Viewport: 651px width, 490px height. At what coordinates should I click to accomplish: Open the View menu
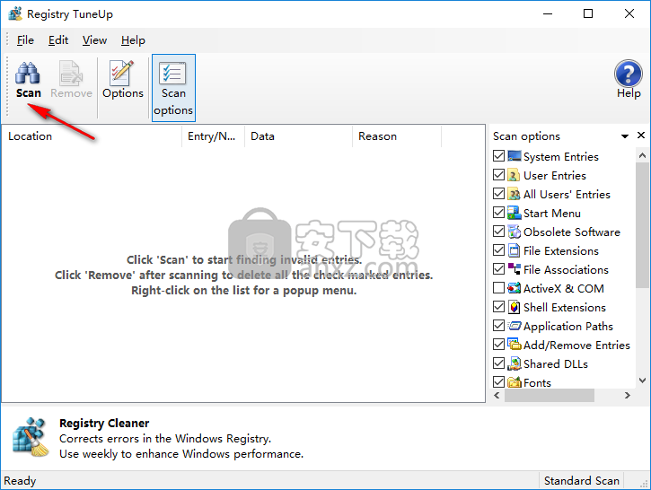pyautogui.click(x=94, y=40)
